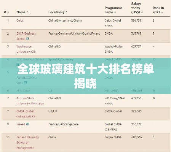Select 2023 rank 8 in Fudan row

pos(153,137)
